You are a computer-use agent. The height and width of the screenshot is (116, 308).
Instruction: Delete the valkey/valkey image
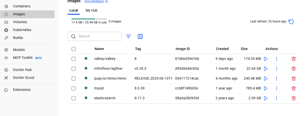pos(293,59)
